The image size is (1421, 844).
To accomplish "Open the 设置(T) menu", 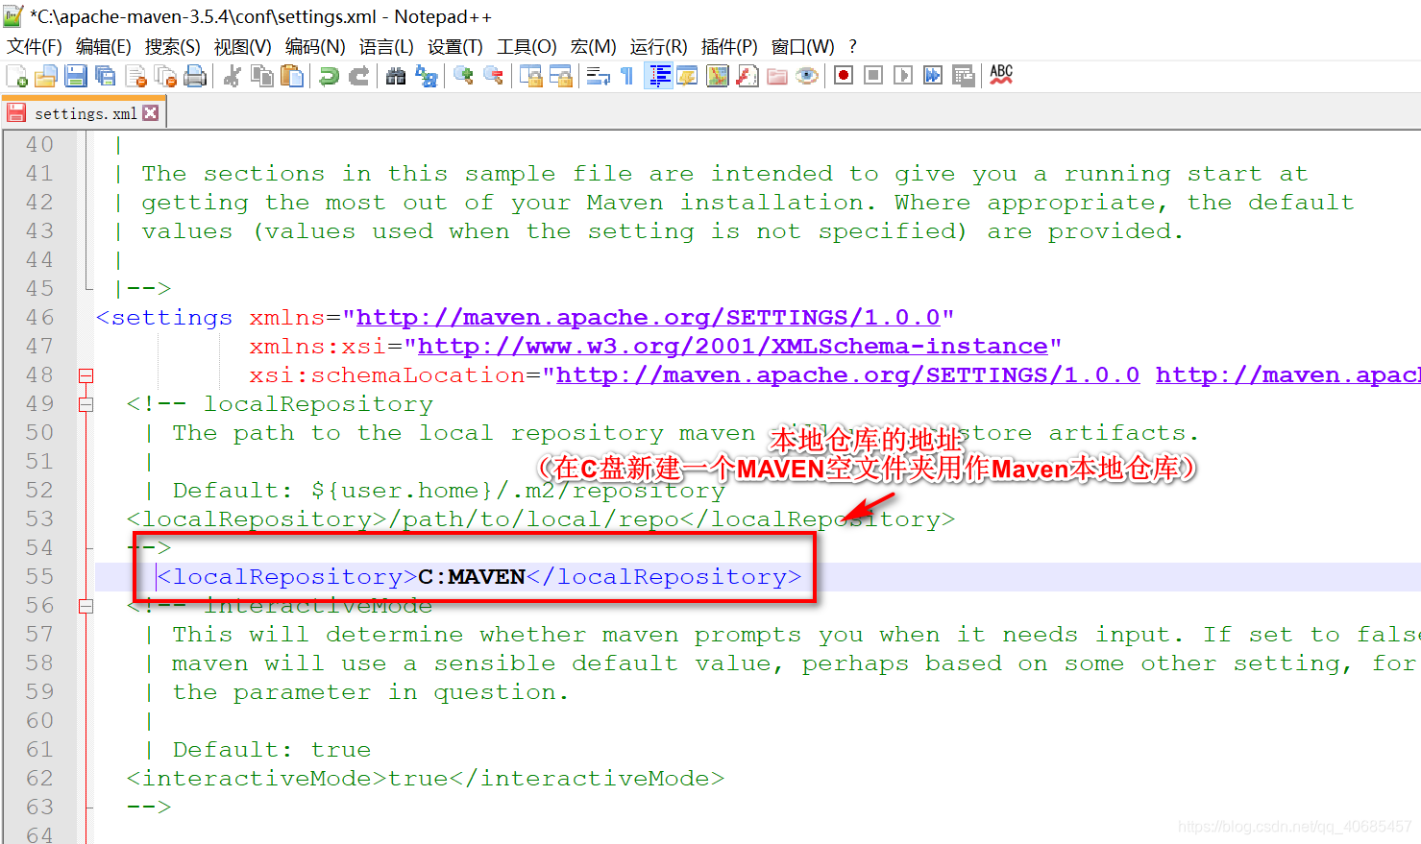I will [455, 47].
